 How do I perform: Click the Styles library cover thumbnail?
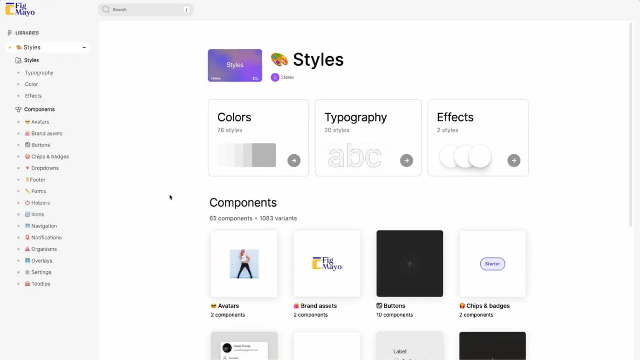point(235,65)
